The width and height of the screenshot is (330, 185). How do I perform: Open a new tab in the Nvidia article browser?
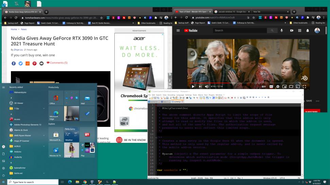point(46,12)
